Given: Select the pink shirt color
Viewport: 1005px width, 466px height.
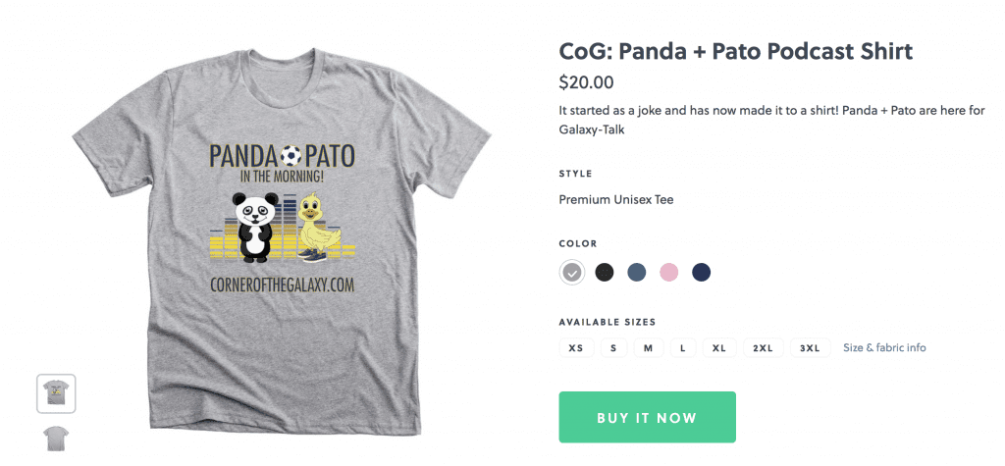Looking at the screenshot, I should click(x=668, y=273).
